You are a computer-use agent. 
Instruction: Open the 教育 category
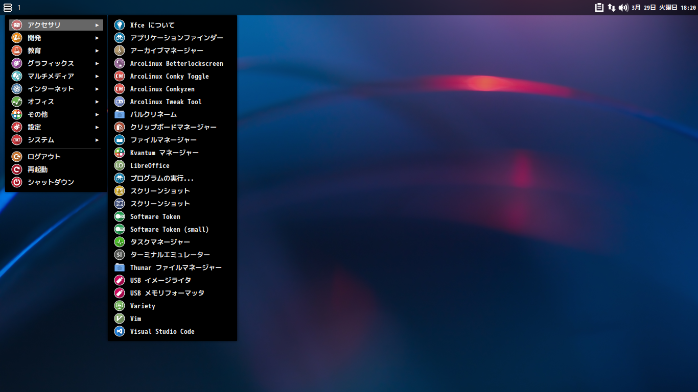click(x=56, y=51)
